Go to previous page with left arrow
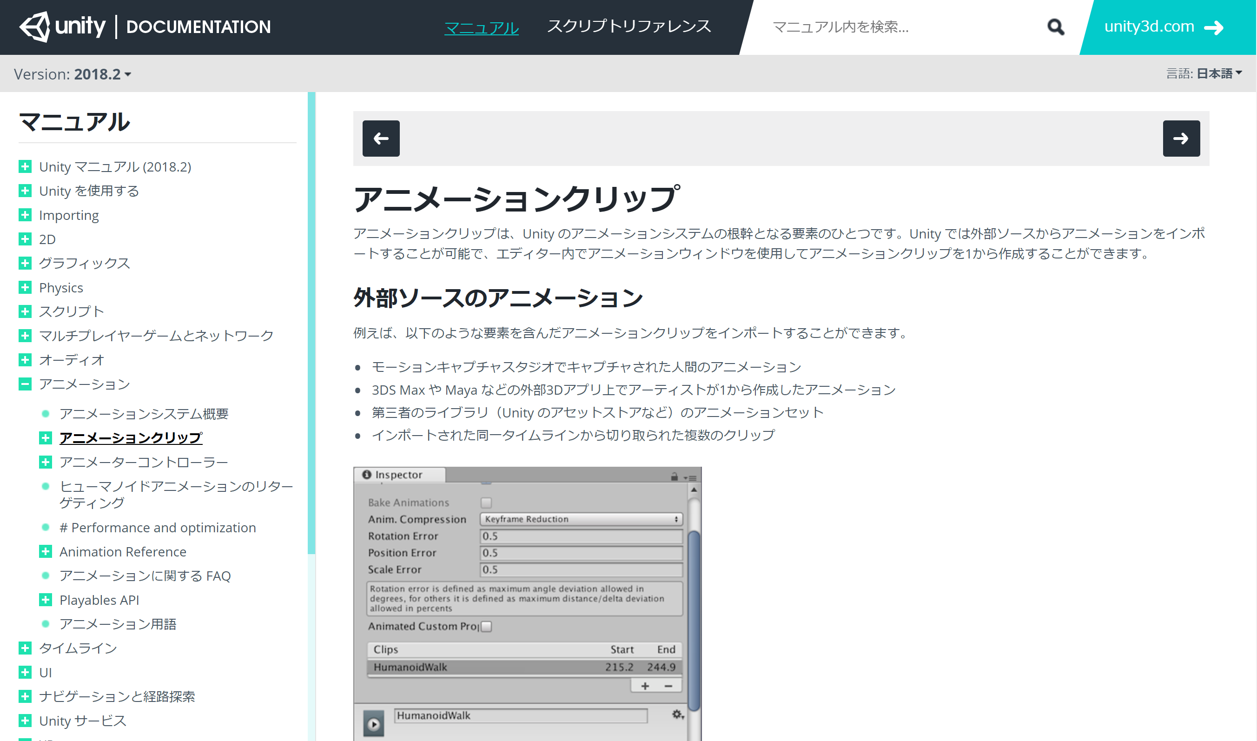The image size is (1257, 741). 381,139
